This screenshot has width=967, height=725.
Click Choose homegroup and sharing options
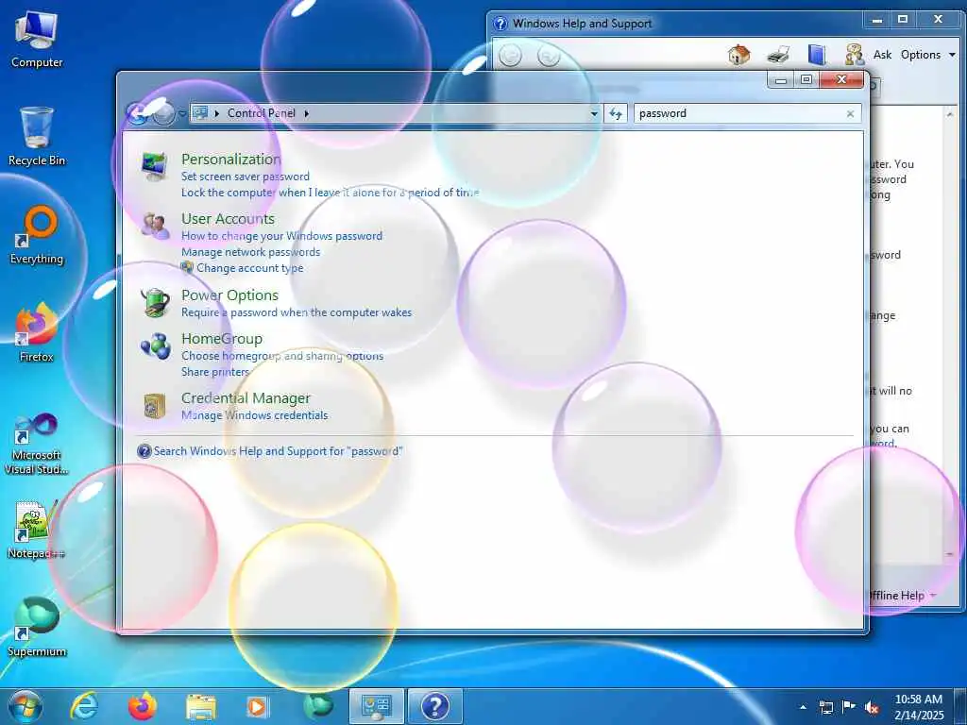[x=282, y=356]
